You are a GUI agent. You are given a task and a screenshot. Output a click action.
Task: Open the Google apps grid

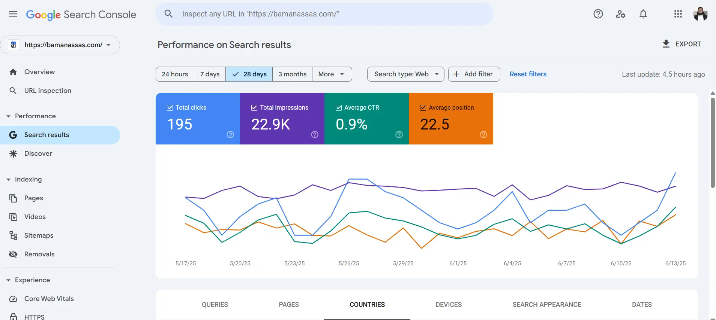click(x=678, y=14)
